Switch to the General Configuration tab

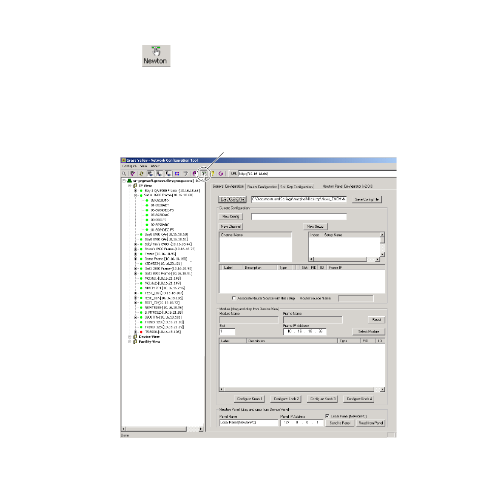click(x=228, y=187)
